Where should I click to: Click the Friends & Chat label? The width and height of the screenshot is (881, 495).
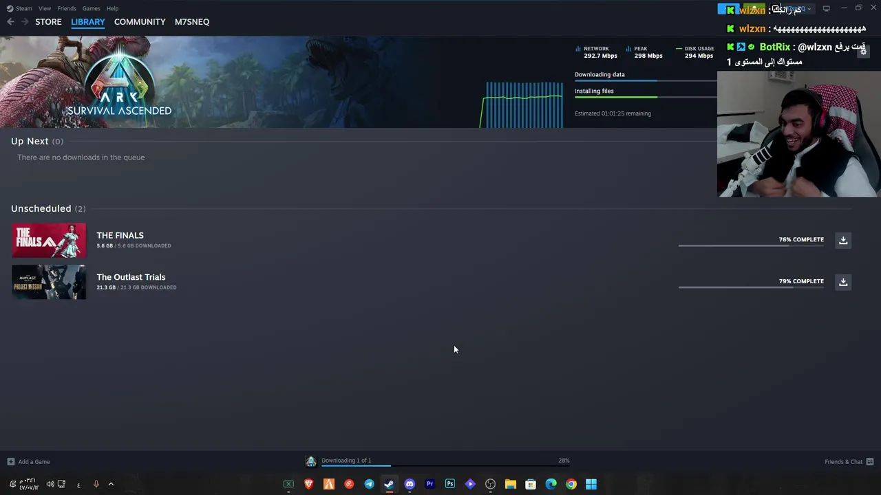pos(843,462)
